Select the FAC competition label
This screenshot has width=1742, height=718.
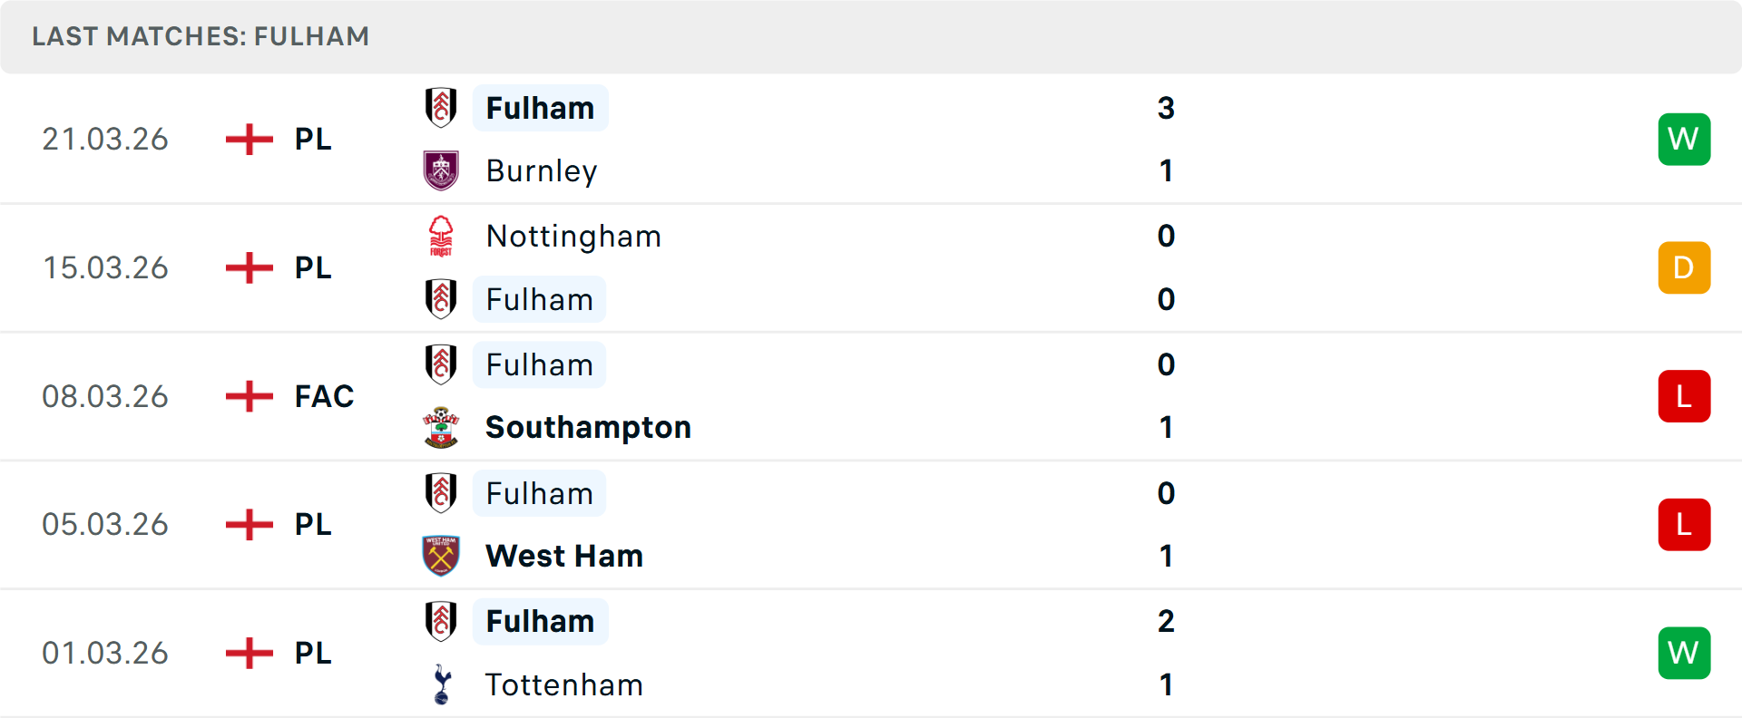323,396
